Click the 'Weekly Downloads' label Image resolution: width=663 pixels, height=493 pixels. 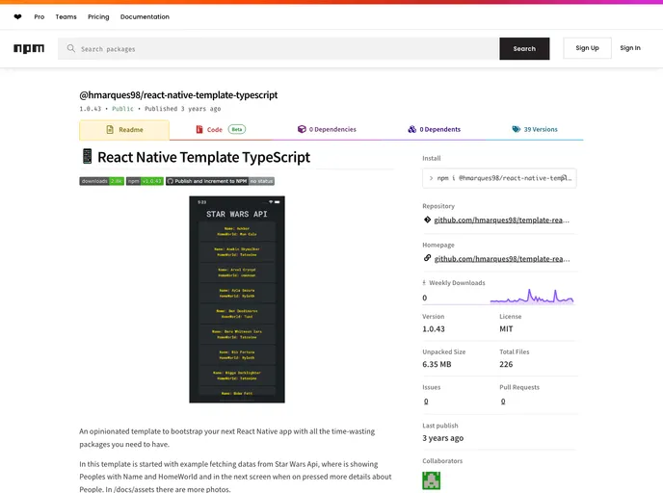(x=457, y=283)
